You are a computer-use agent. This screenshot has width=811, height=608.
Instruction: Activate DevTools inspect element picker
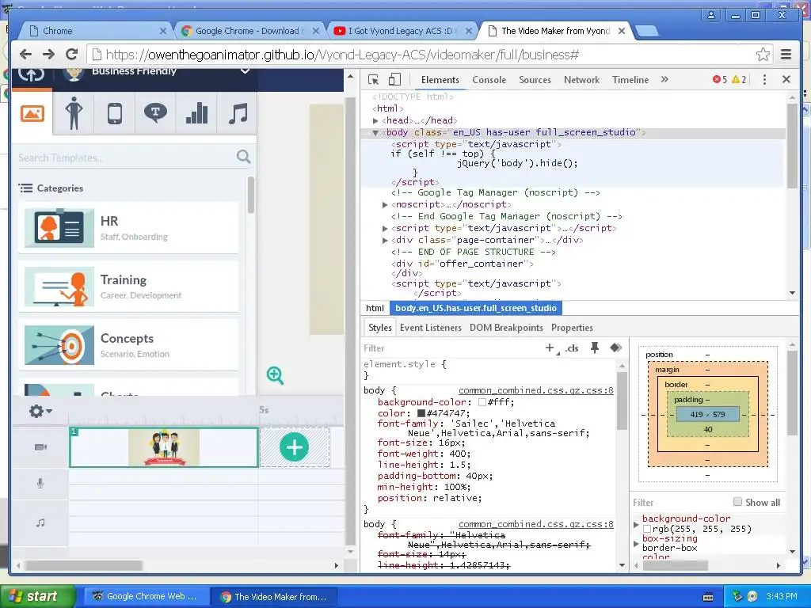point(374,80)
